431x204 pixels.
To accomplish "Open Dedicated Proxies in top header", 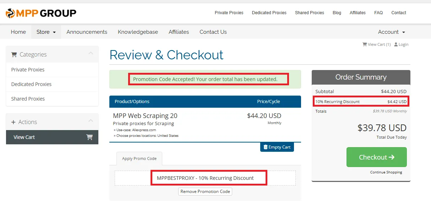I will point(269,13).
